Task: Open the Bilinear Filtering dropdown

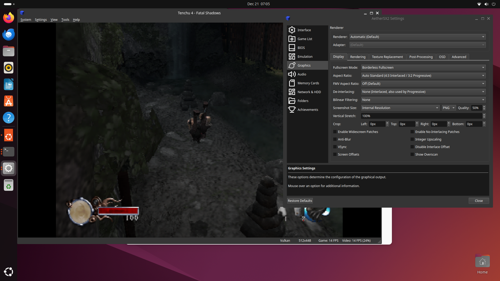Action: pyautogui.click(x=423, y=100)
